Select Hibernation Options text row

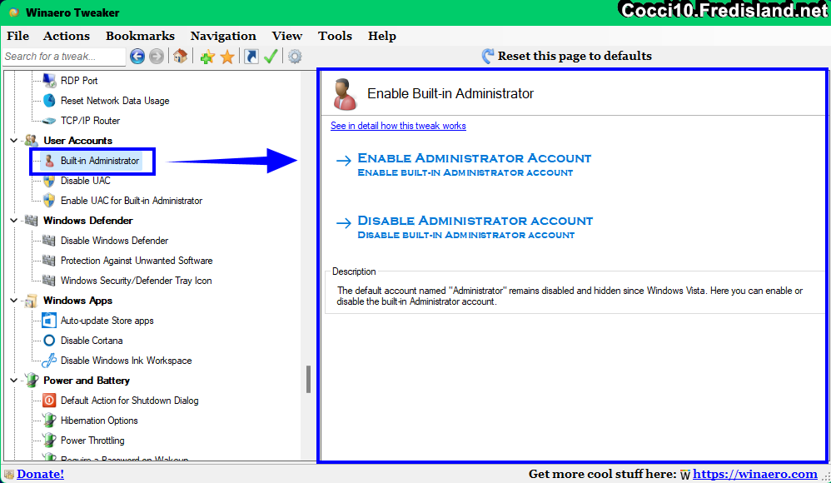[x=99, y=421]
